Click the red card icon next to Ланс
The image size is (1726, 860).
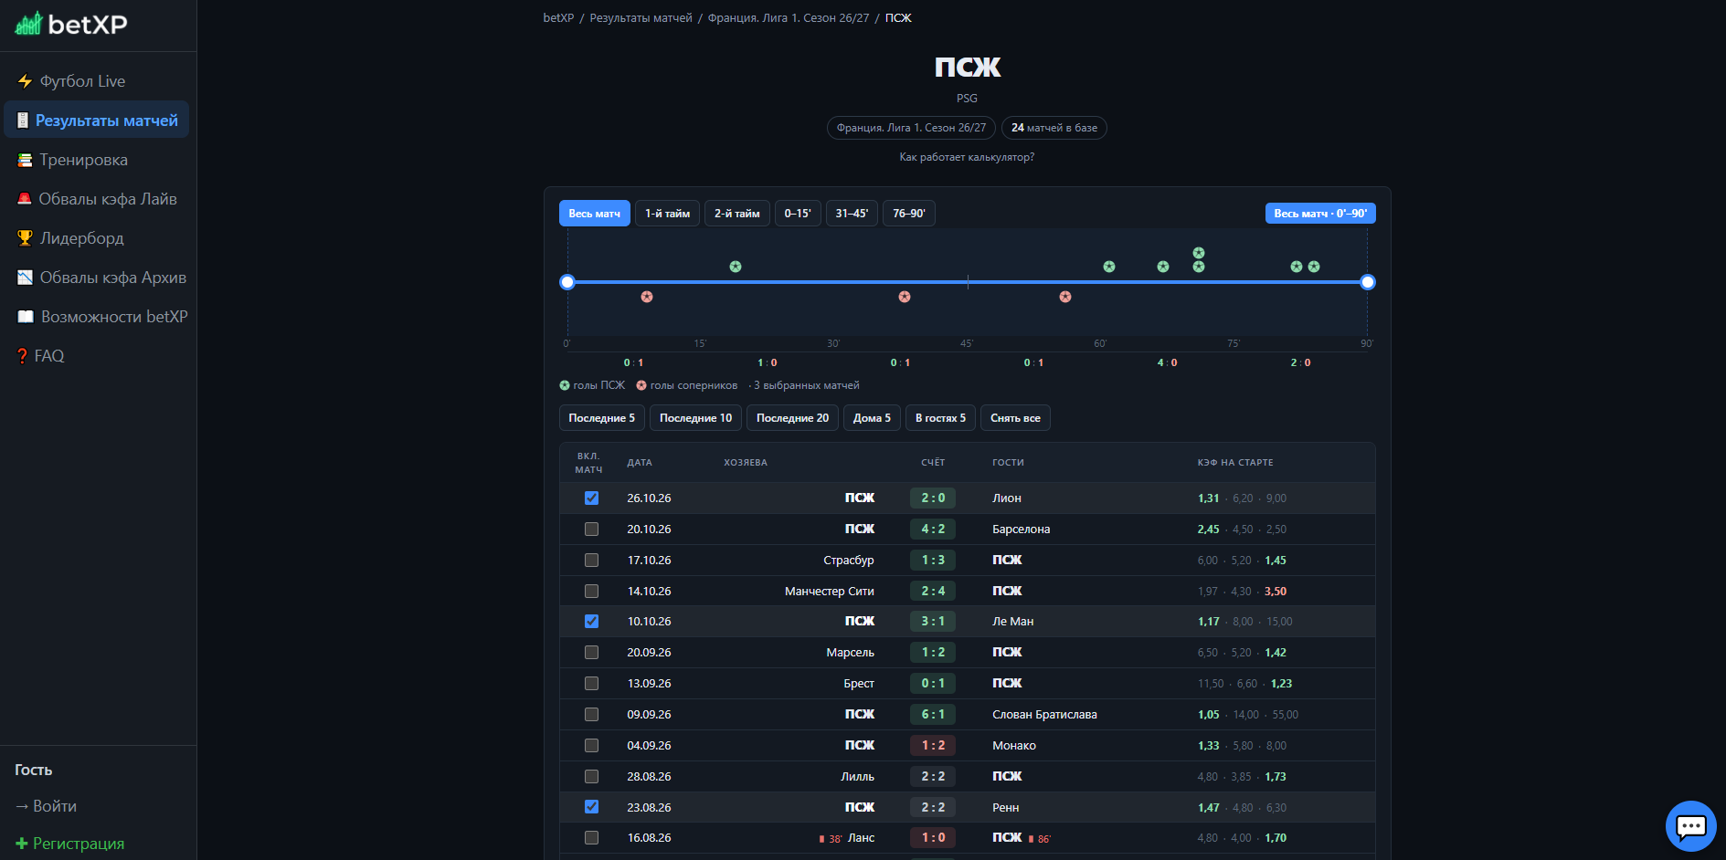(822, 839)
